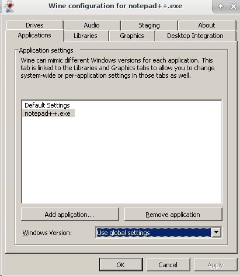Switch to the Drives tab
Image resolution: width=240 pixels, height=276 pixels.
pyautogui.click(x=34, y=25)
